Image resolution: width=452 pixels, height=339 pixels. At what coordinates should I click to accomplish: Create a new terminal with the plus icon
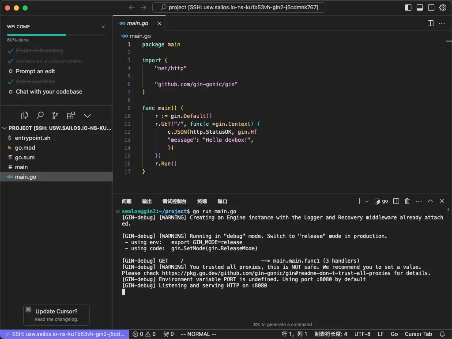(360, 201)
